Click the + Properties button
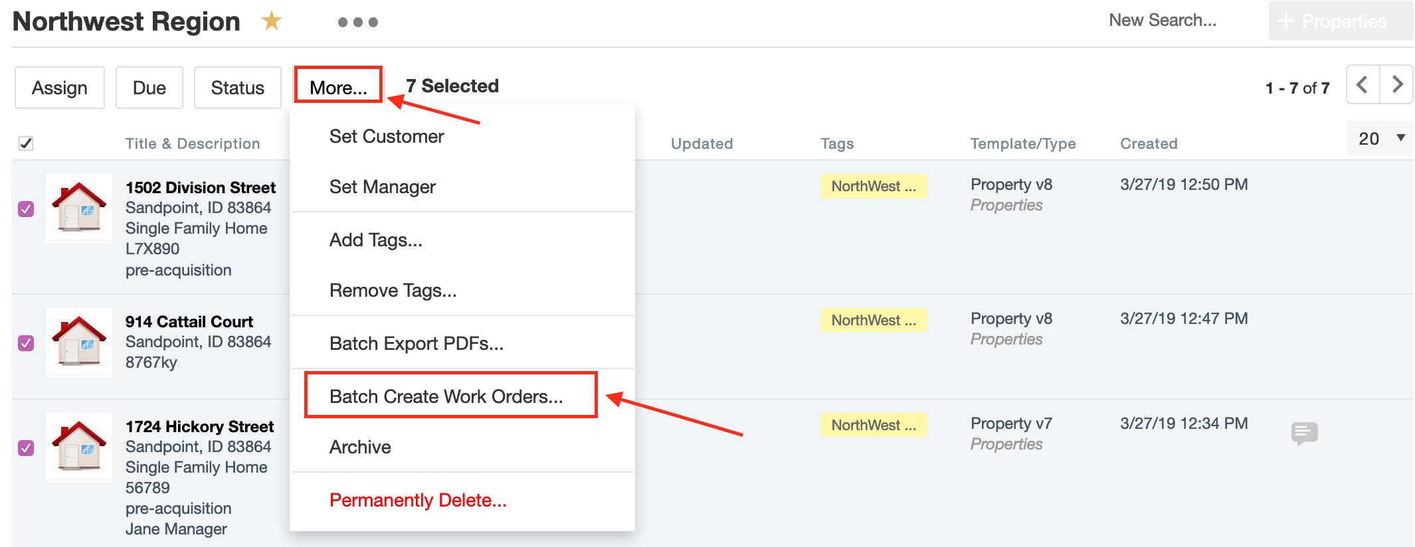This screenshot has height=547, width=1415. (1339, 21)
